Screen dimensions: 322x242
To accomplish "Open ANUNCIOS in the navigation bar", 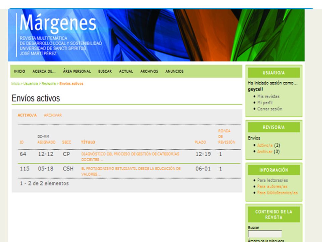I will 174,71.
